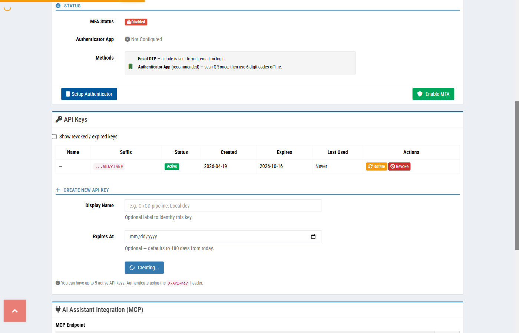This screenshot has width=519, height=333.
Task: Click the info icon before the API key limit note
Action: [57, 283]
